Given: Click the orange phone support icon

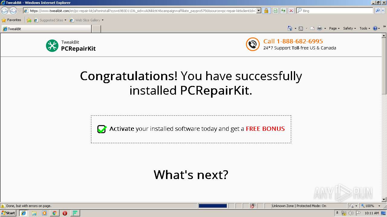Looking at the screenshot, I should coord(253,44).
